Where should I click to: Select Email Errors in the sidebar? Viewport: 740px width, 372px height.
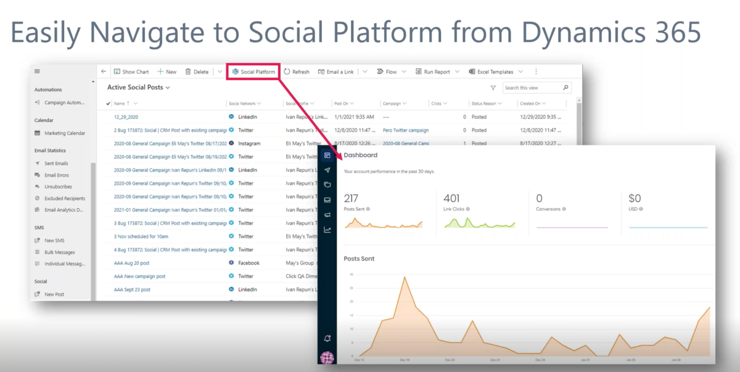(52, 175)
